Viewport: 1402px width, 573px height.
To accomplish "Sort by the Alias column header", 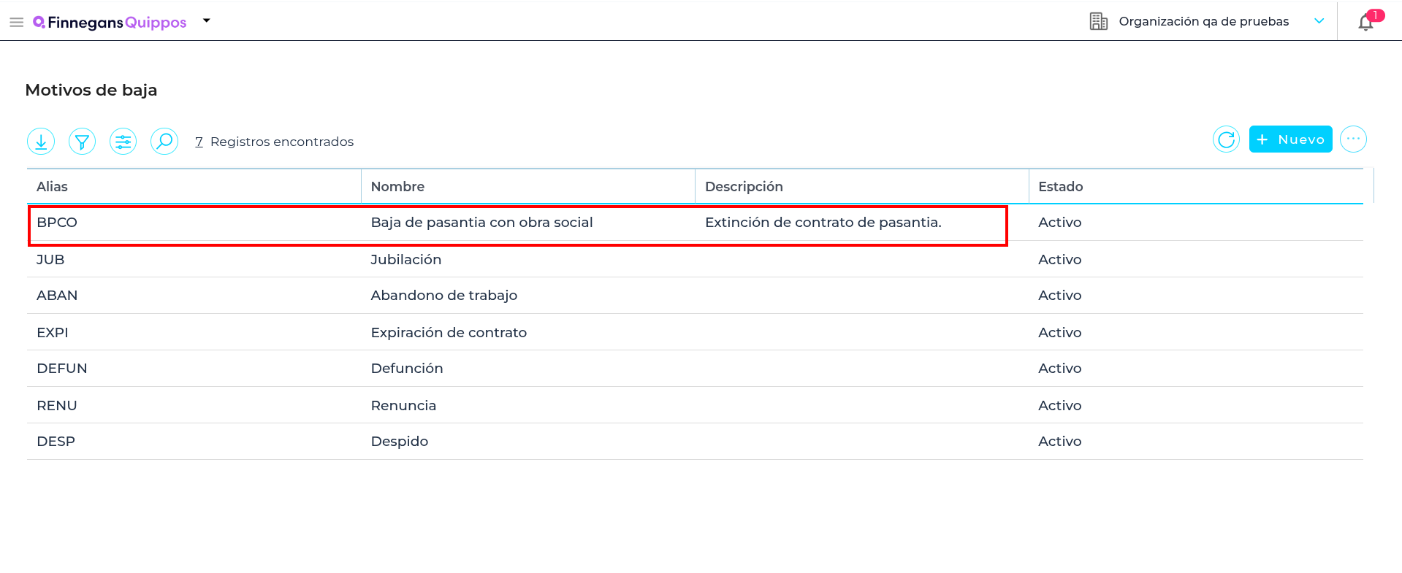I will coord(53,187).
